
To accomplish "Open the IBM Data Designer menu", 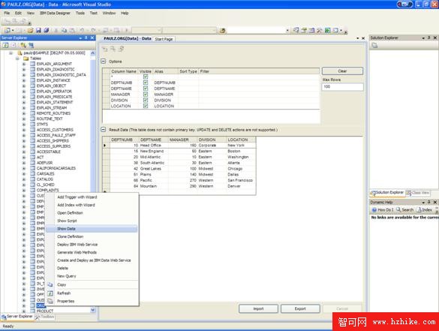I will tap(55, 14).
